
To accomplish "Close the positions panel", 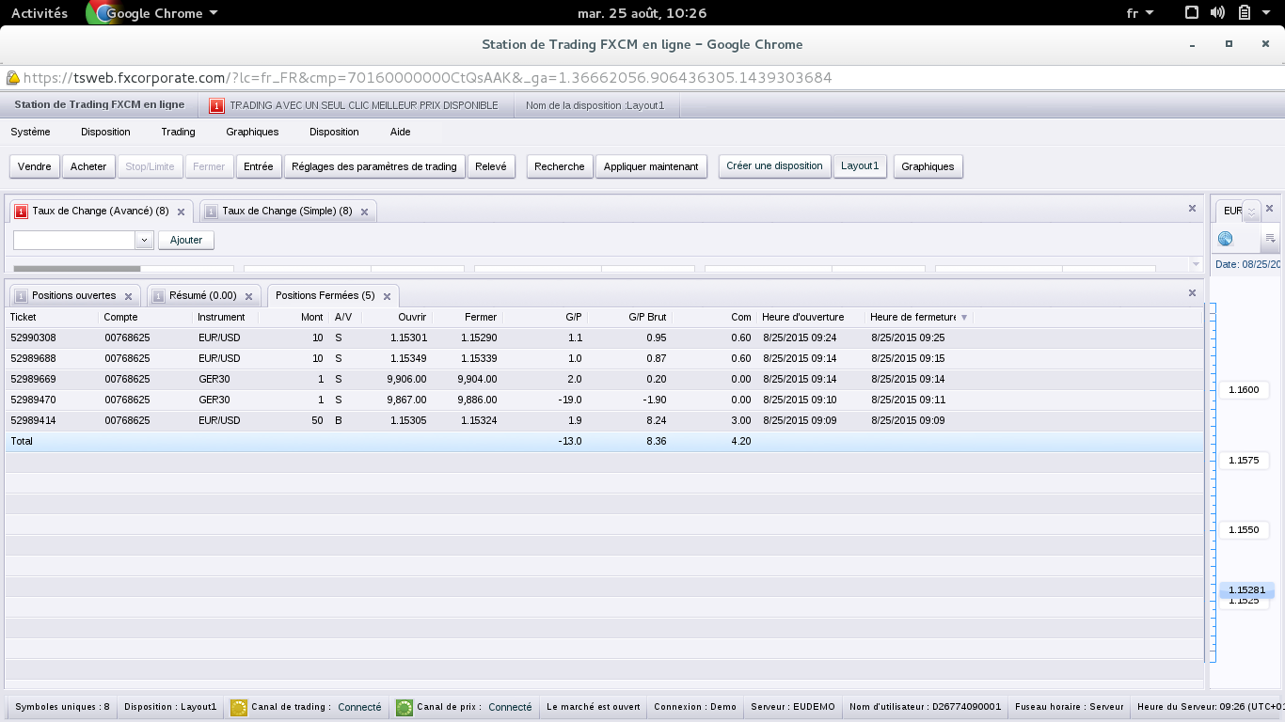I will pyautogui.click(x=1192, y=293).
